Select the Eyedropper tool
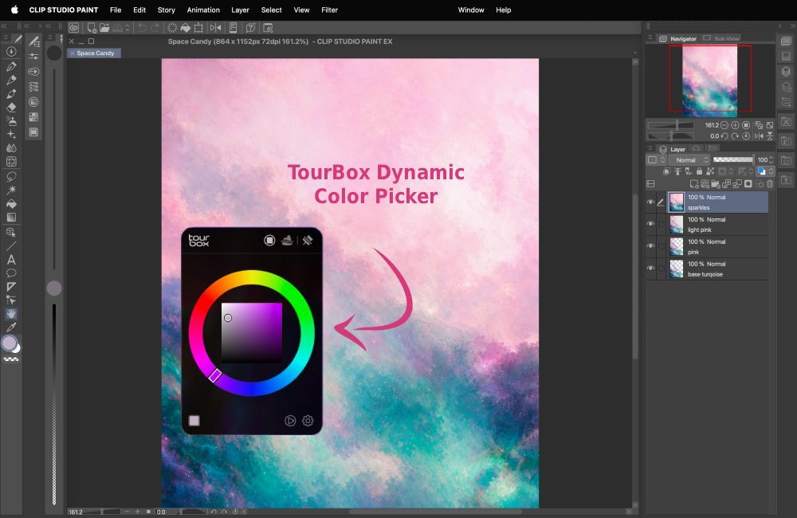The height and width of the screenshot is (518, 797). tap(11, 327)
